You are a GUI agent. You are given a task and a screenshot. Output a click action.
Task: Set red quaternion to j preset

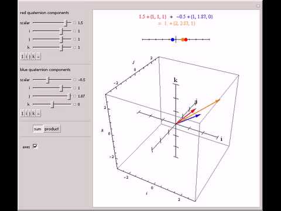pyautogui.click(x=30, y=57)
